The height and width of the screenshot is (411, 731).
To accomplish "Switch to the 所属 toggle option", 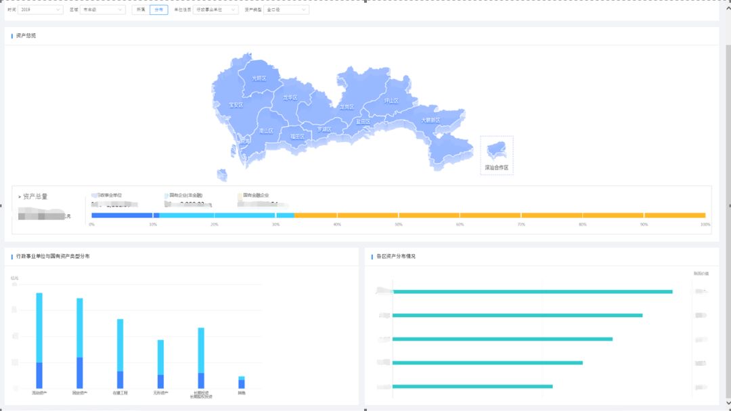I will tap(141, 10).
